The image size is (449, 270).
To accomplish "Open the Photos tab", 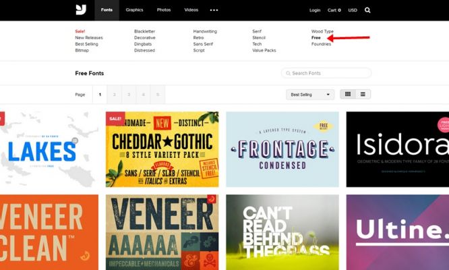I will coord(164,9).
